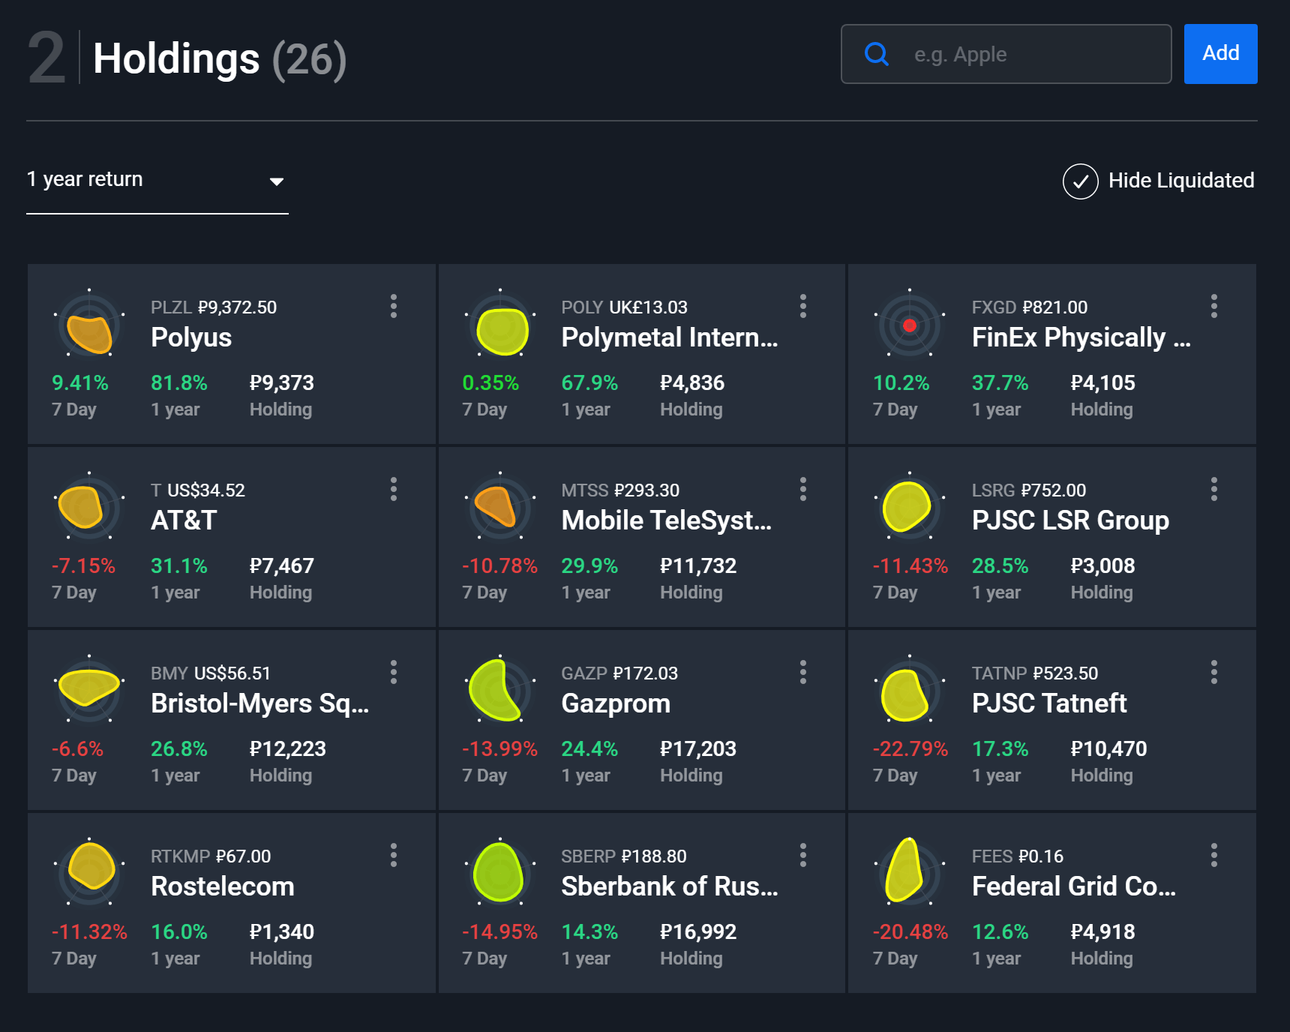The image size is (1290, 1032).
Task: Click the AT&T ₽7,467 holding value
Action: [x=282, y=566]
